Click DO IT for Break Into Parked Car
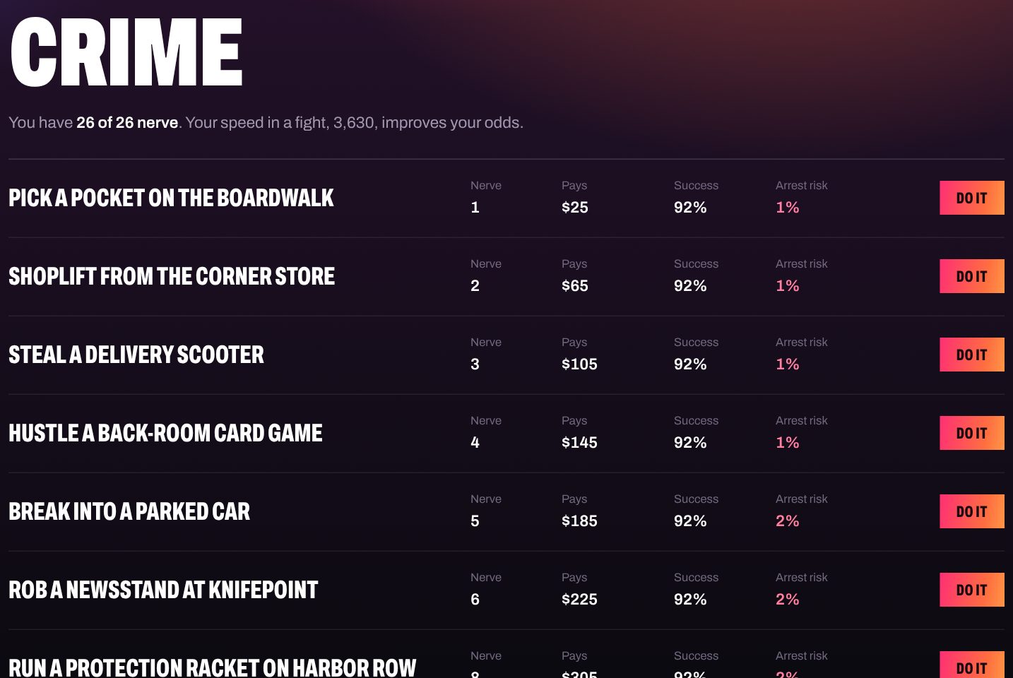The height and width of the screenshot is (678, 1013). click(x=971, y=511)
